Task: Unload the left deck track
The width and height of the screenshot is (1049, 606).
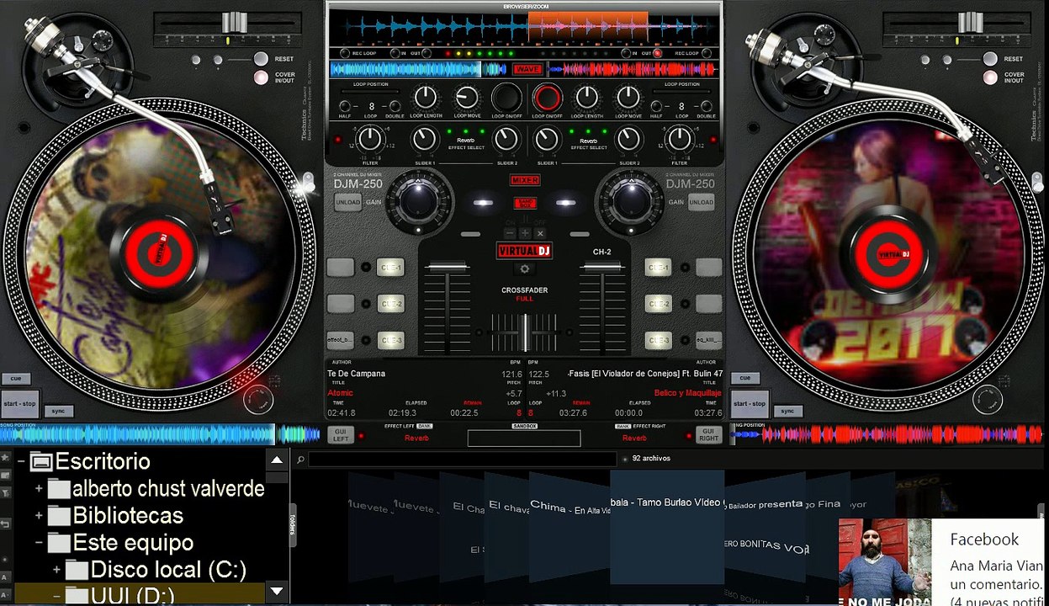Action: [347, 202]
